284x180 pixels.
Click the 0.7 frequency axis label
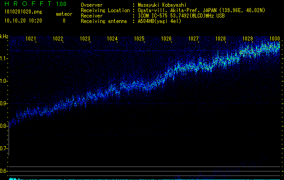[4, 148]
